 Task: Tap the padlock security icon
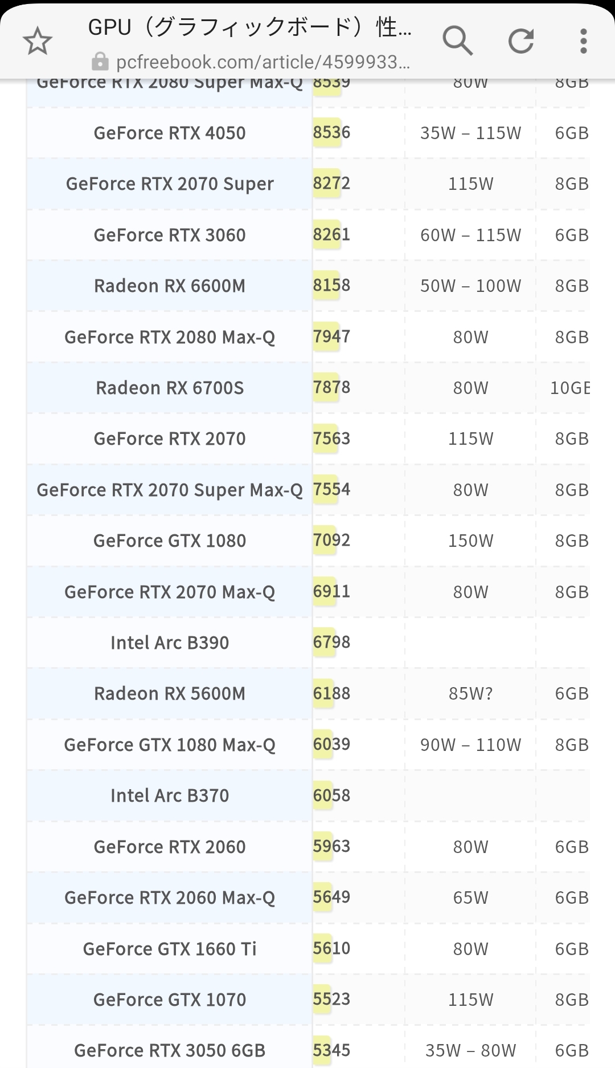click(x=100, y=62)
